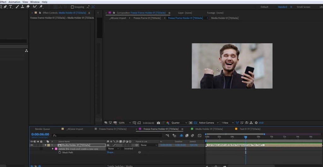Open the 1 View layout dropdown
Screen dimensions: 323x167
[227, 123]
